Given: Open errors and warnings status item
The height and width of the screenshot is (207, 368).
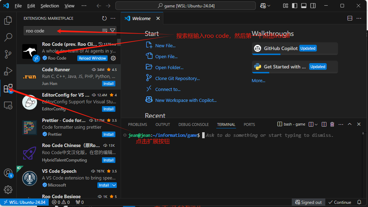Looking at the screenshot, I should click(61, 202).
